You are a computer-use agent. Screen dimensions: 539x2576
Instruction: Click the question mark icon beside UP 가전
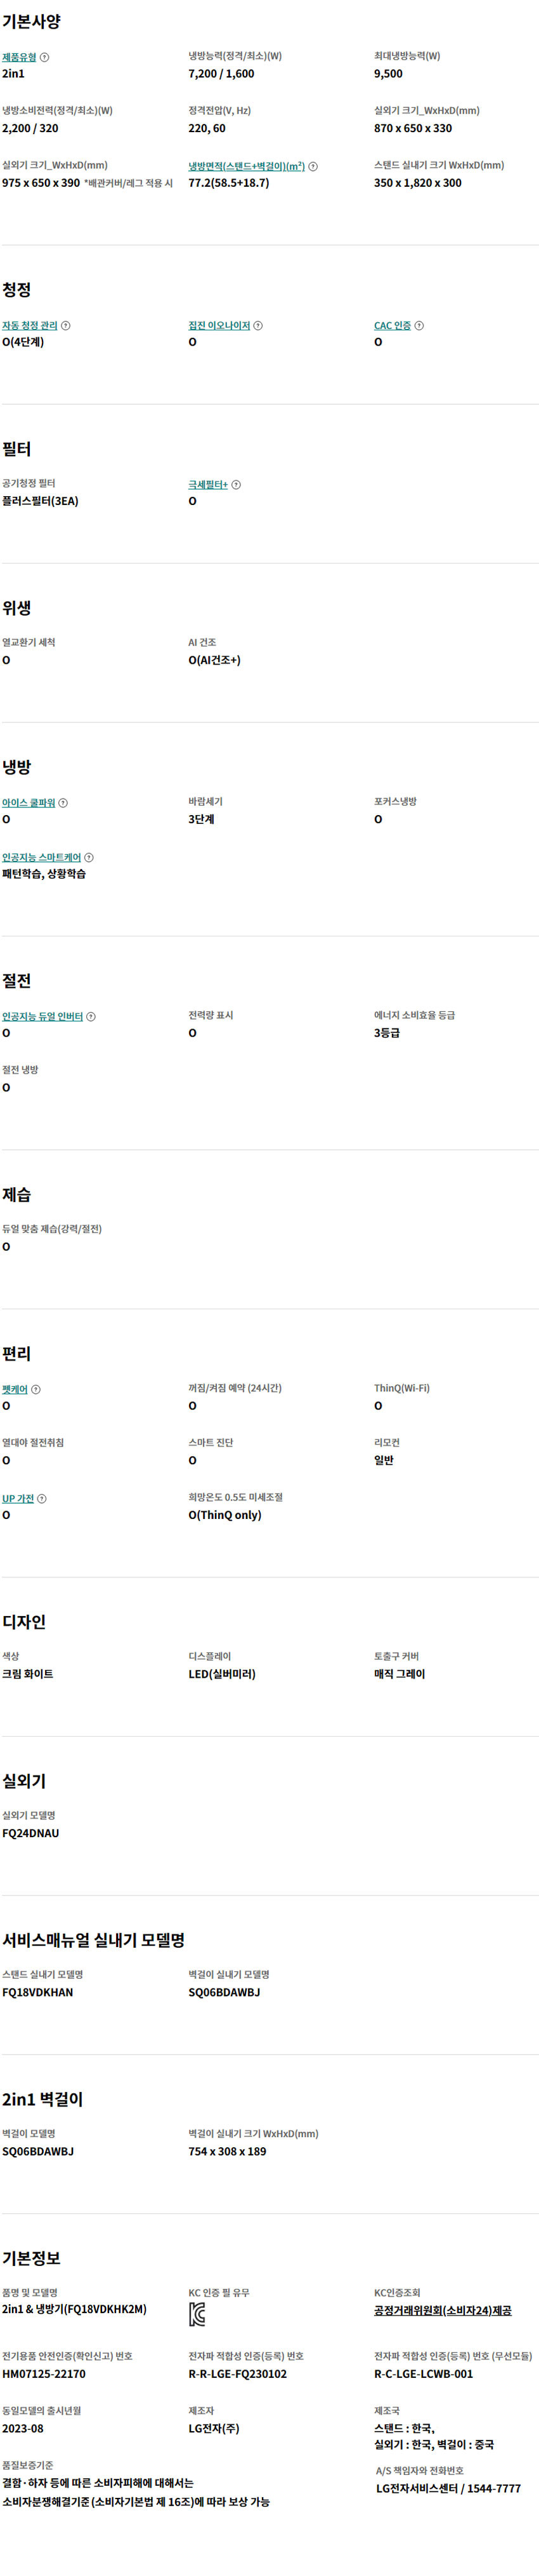click(42, 1498)
